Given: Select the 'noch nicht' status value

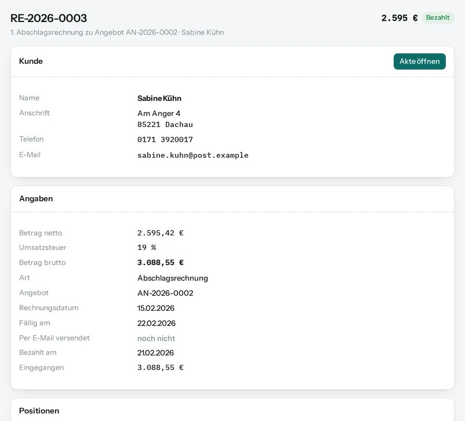Looking at the screenshot, I should [x=157, y=338].
